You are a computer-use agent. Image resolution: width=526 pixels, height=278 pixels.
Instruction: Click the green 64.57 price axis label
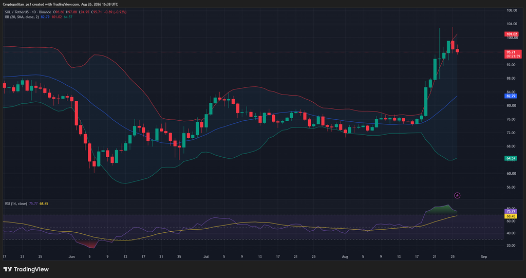coord(511,158)
